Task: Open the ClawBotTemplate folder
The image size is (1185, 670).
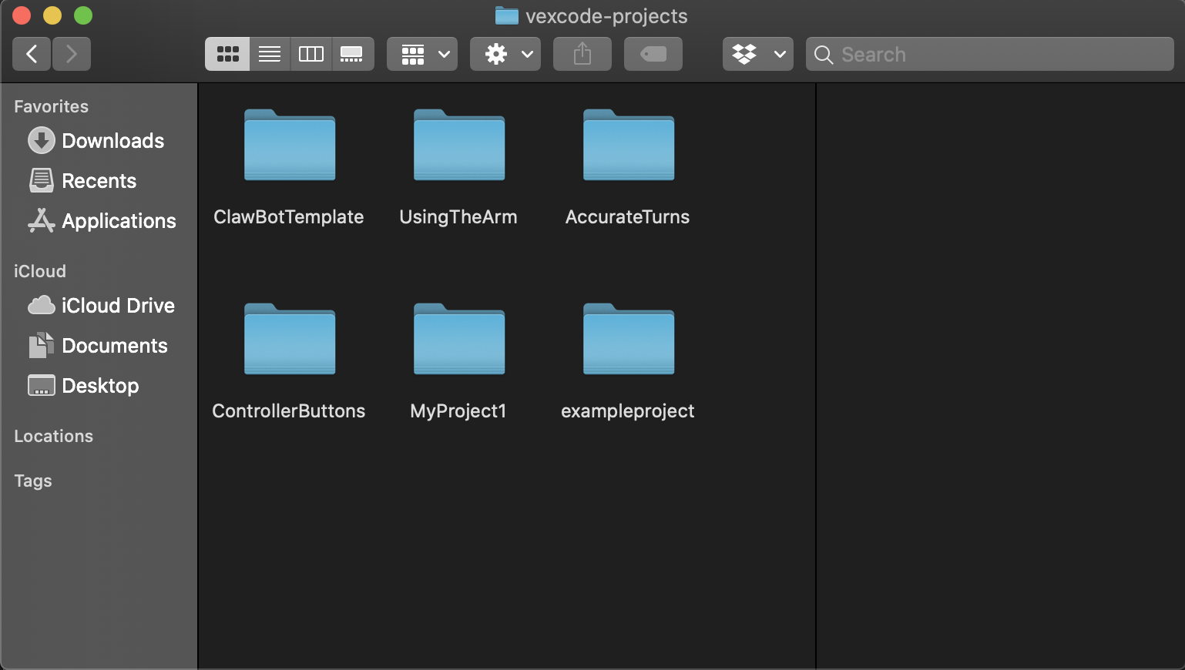Action: coord(289,146)
